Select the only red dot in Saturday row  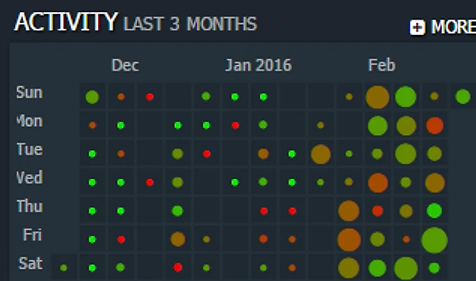[x=177, y=267]
